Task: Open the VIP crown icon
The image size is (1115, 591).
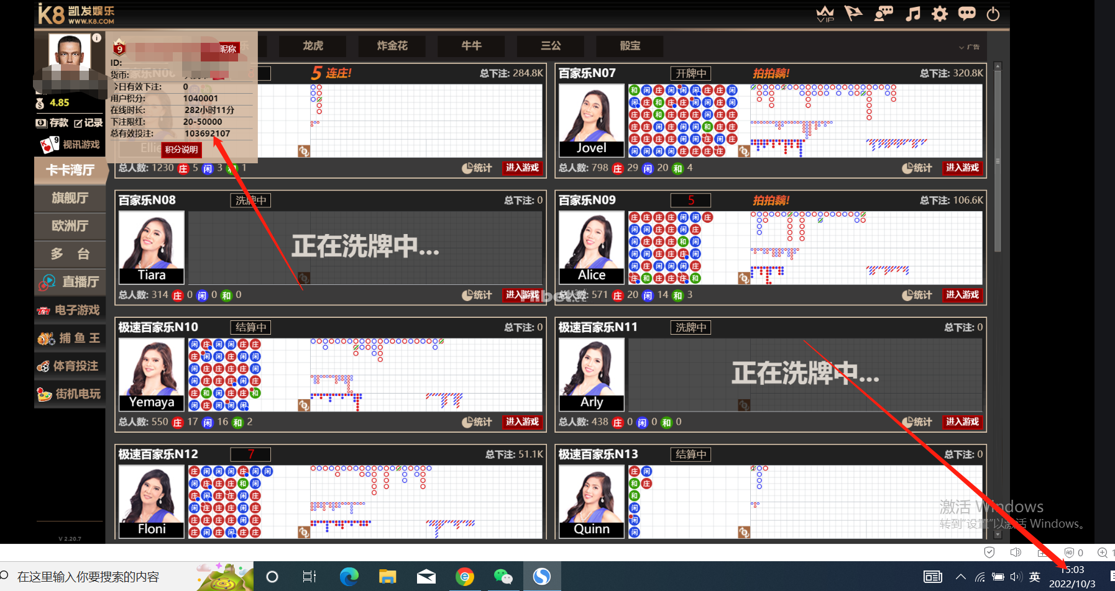Action: click(825, 14)
